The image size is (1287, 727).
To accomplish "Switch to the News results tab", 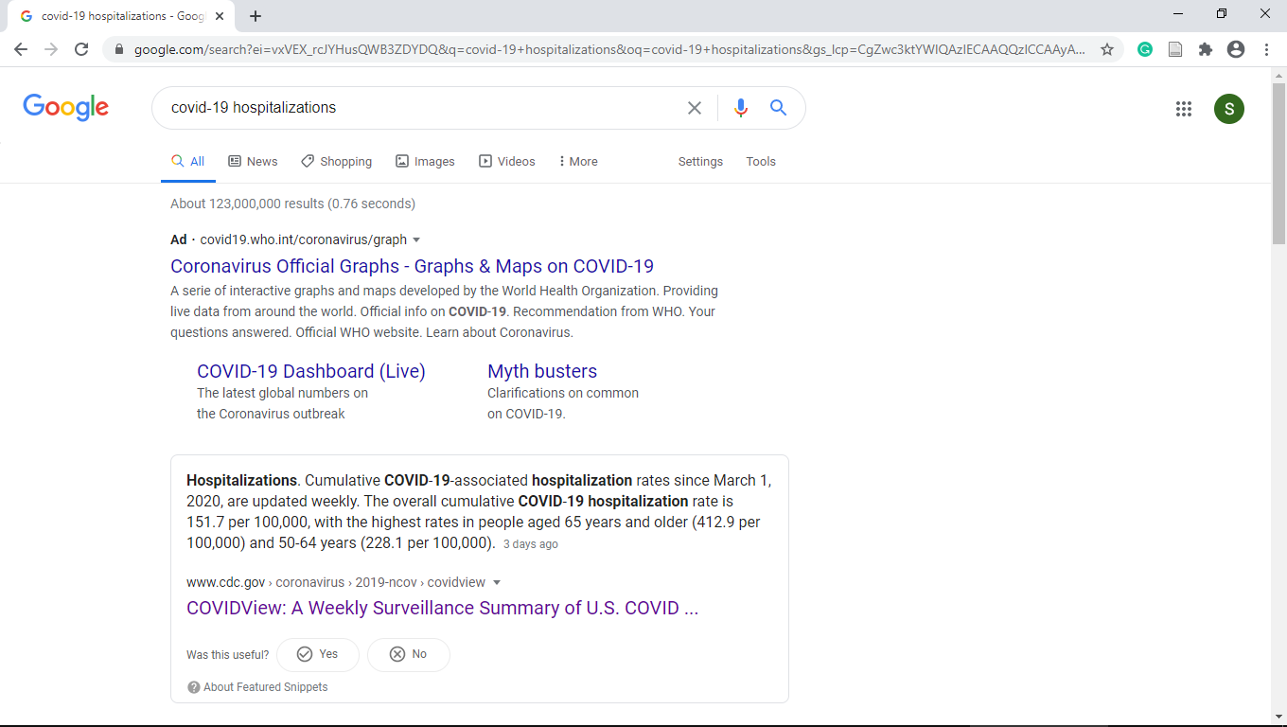I will tap(253, 162).
